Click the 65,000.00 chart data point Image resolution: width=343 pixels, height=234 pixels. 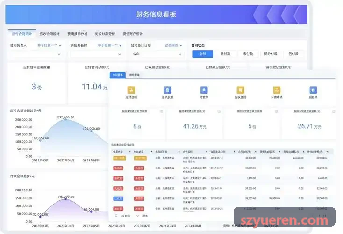point(91,212)
